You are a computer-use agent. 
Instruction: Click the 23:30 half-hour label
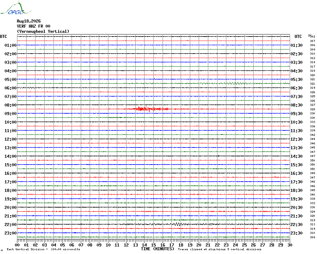[x=297, y=233]
